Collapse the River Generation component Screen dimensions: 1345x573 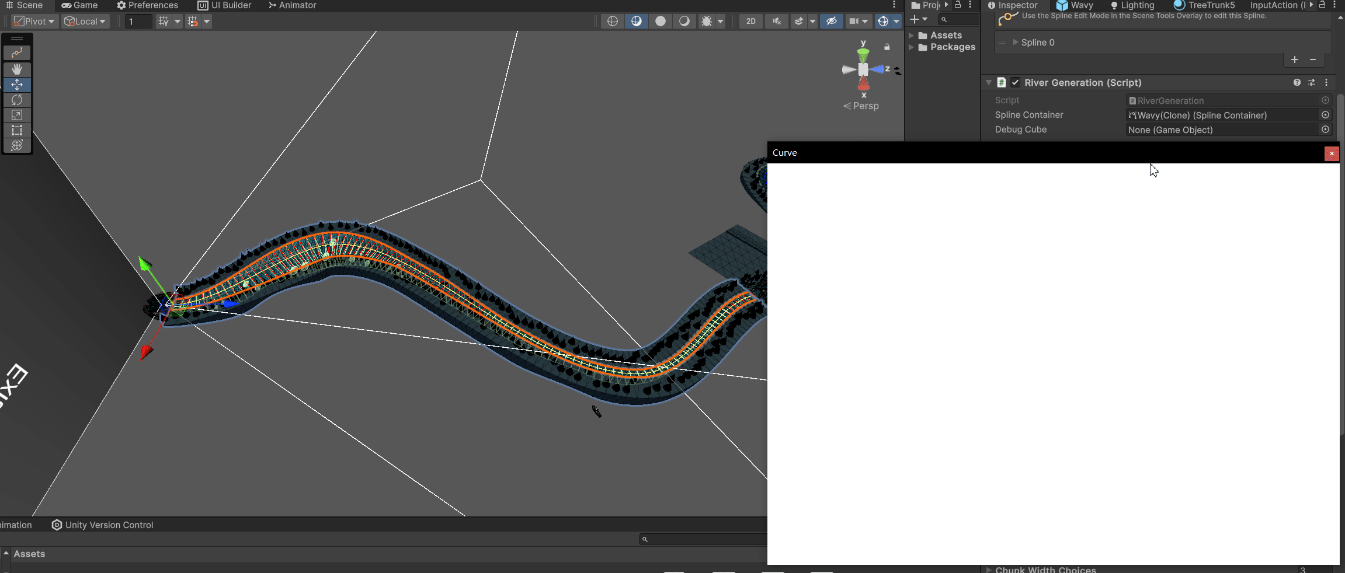989,82
